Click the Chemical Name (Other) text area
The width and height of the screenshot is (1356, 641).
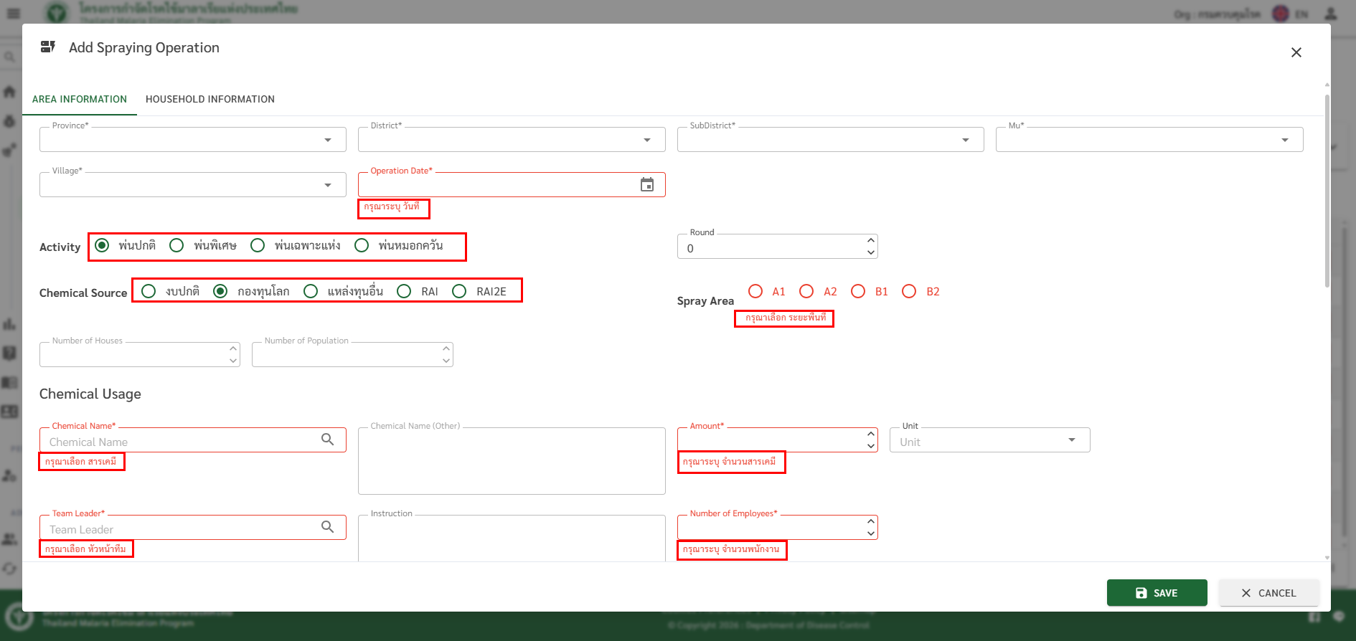(511, 462)
